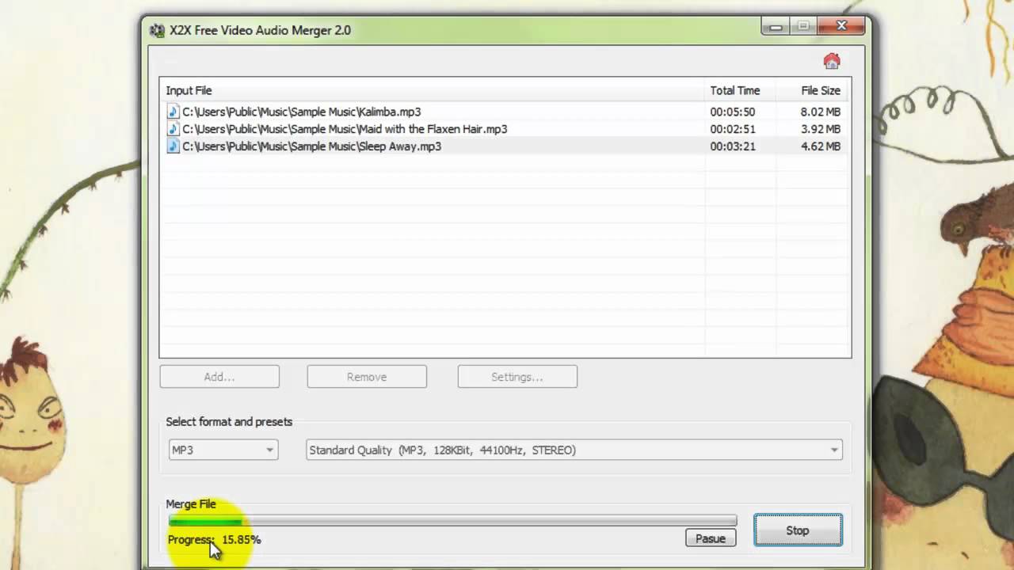Click the Stop button

pos(798,530)
